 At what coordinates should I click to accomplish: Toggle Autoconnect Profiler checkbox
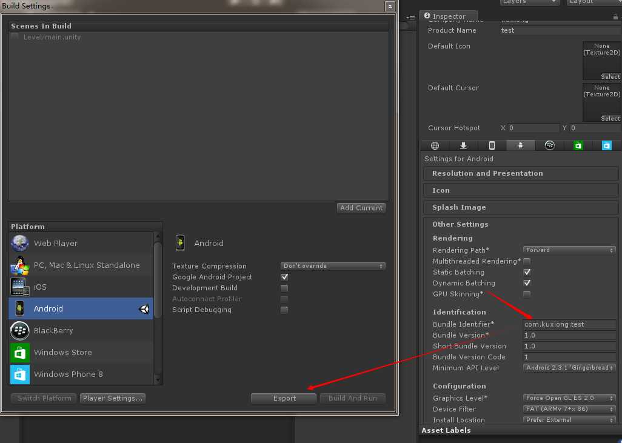tap(284, 299)
